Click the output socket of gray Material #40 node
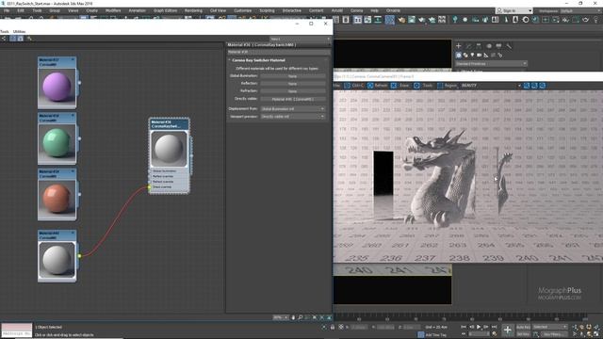This screenshot has height=339, width=603. pos(79,256)
